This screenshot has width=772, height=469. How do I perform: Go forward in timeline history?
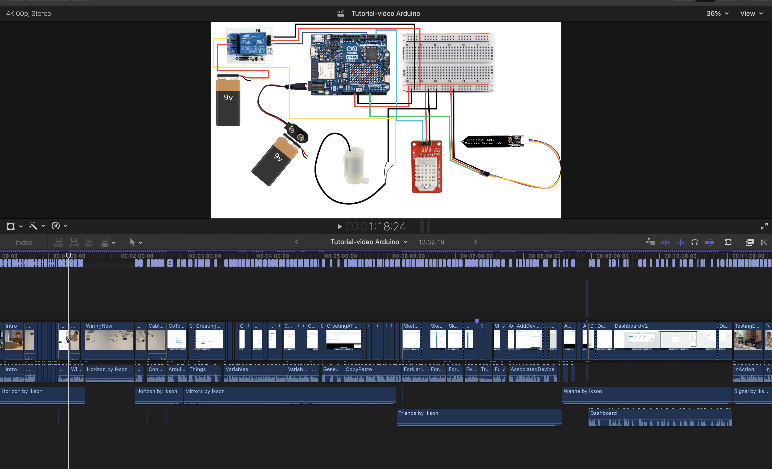(475, 242)
